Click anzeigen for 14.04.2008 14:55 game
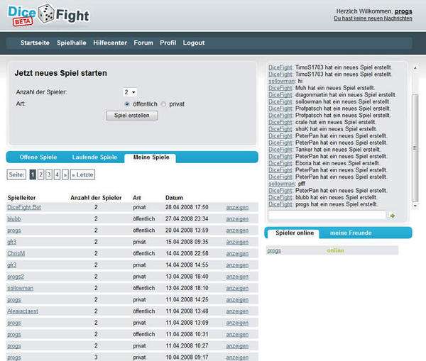The width and height of the screenshot is (426, 361). coord(237,265)
